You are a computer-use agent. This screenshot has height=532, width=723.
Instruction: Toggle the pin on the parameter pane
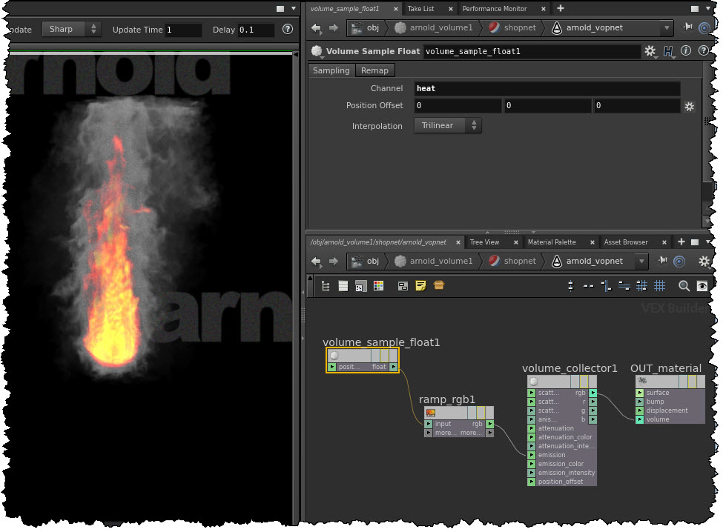(687, 28)
